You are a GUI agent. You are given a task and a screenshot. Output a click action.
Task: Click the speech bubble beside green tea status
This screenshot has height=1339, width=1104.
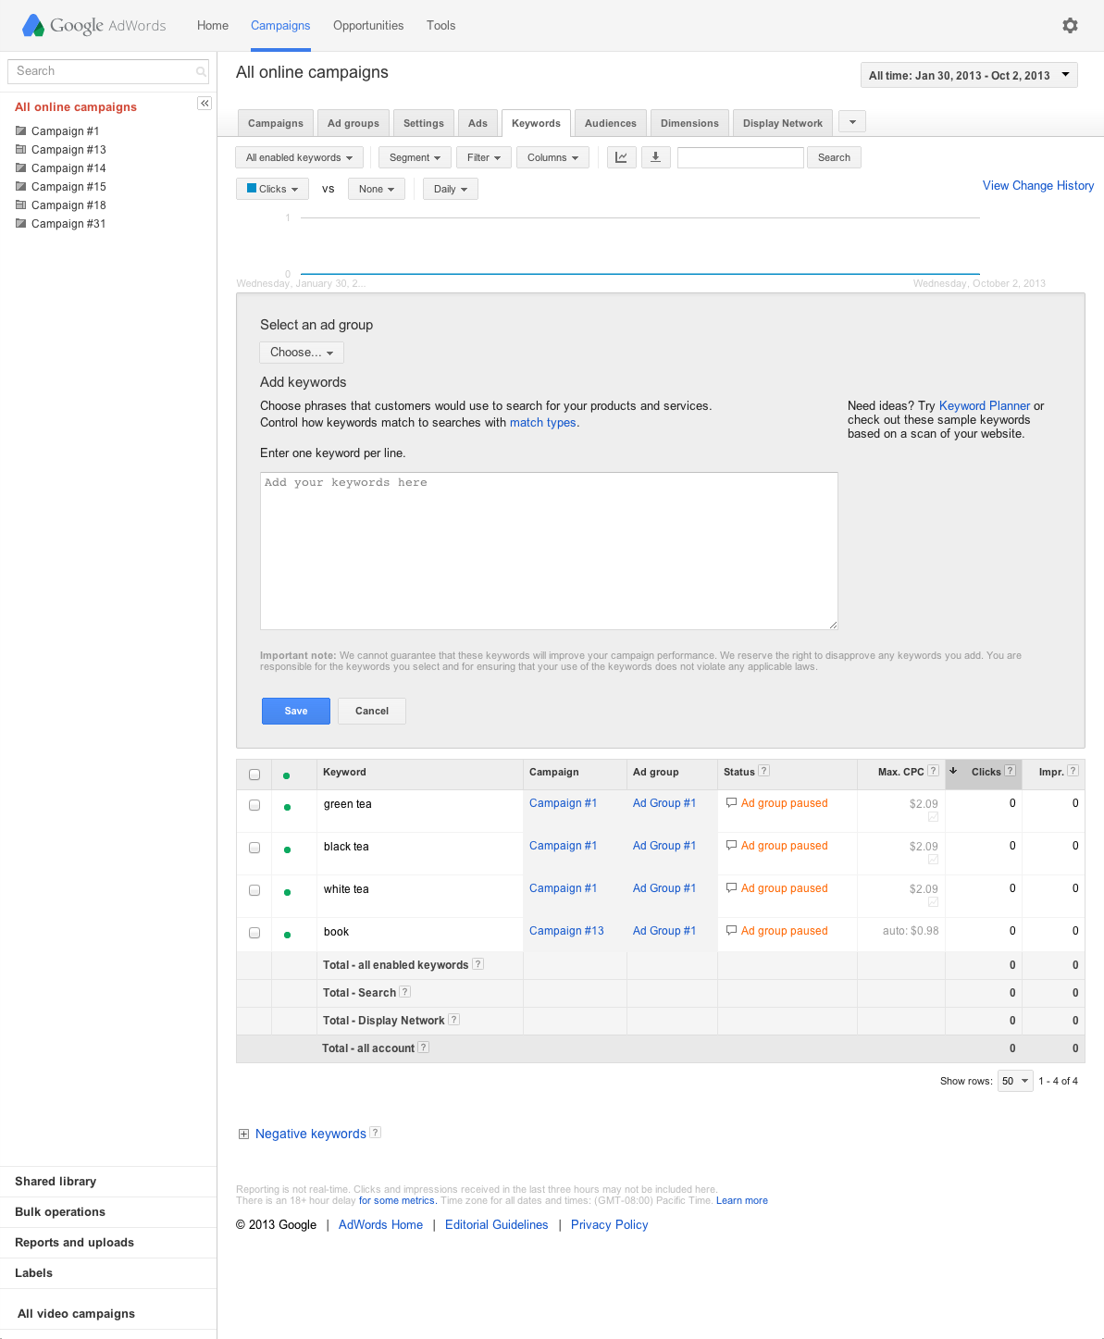click(x=731, y=803)
